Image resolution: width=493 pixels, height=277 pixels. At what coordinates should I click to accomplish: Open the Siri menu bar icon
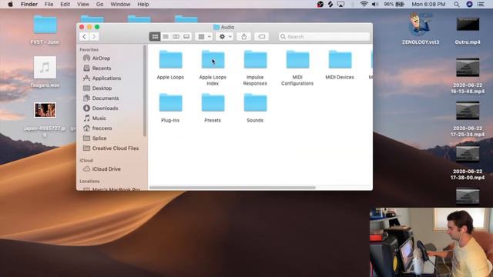click(x=469, y=5)
